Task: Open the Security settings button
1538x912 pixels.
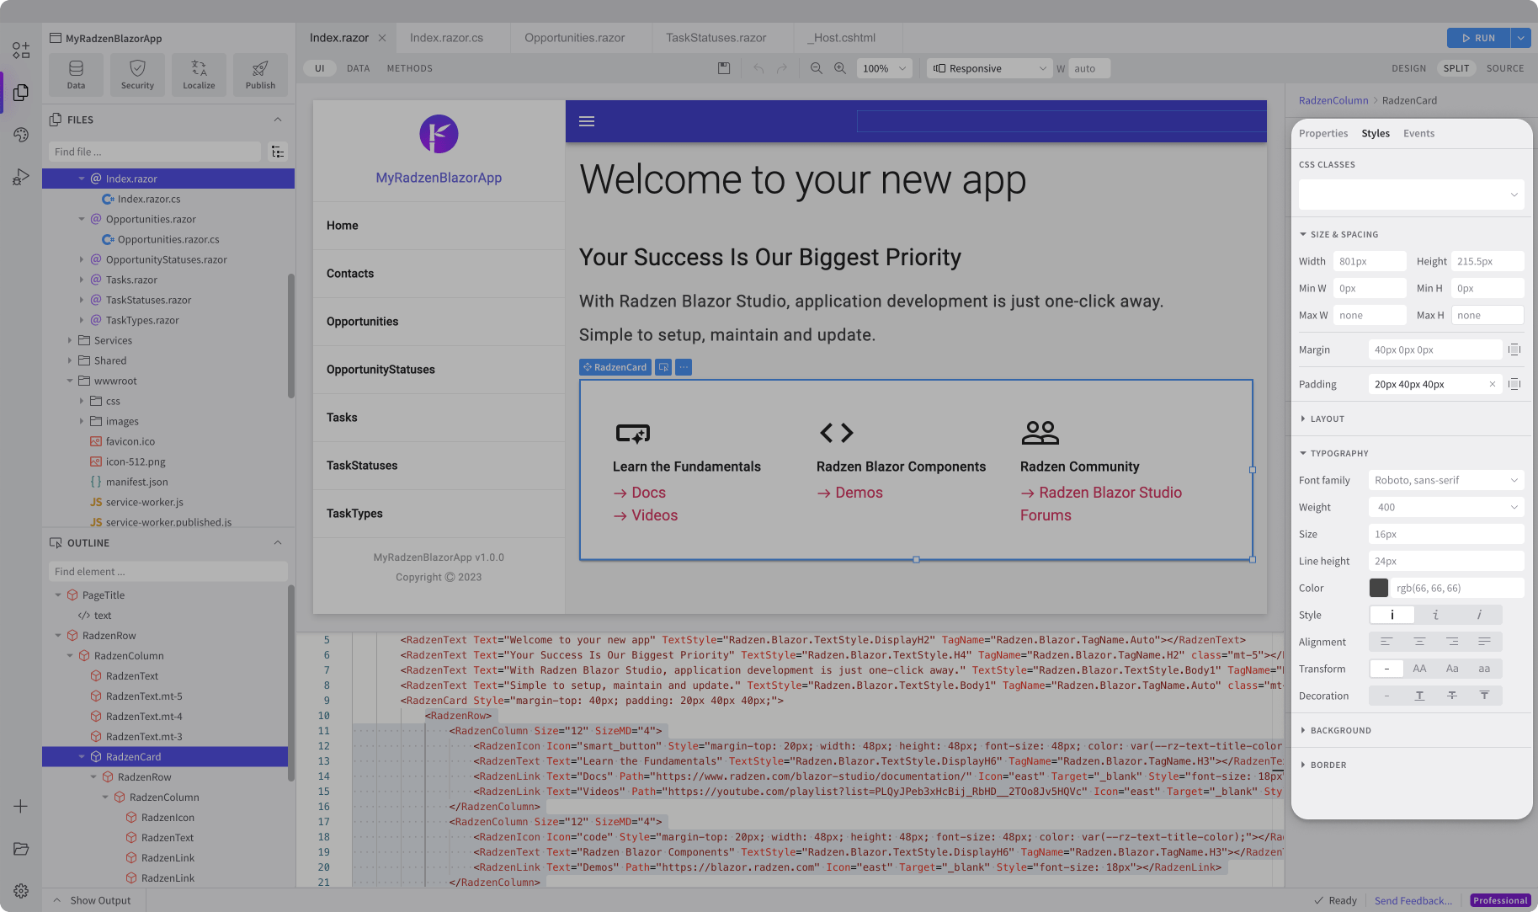Action: click(x=137, y=74)
